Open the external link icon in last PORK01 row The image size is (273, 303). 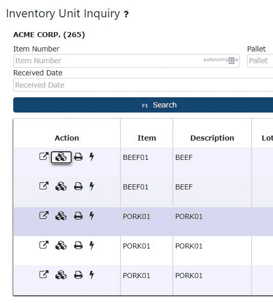click(x=44, y=274)
